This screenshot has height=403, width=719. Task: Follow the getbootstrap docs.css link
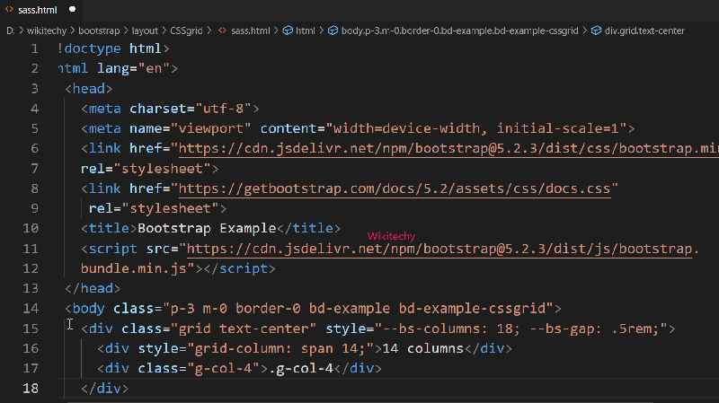395,188
